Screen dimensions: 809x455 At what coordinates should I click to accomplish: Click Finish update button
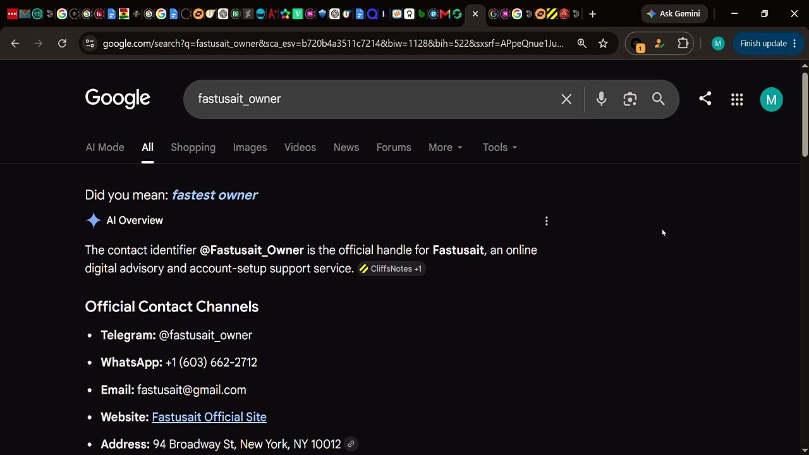763,44
